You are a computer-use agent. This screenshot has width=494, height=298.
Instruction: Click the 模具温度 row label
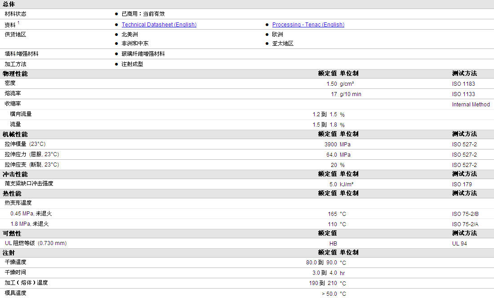(15, 293)
